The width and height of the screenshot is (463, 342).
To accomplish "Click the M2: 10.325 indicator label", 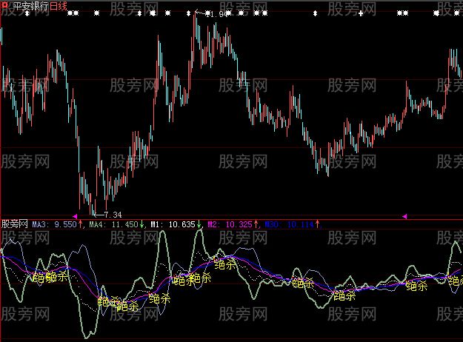I will click(x=230, y=223).
